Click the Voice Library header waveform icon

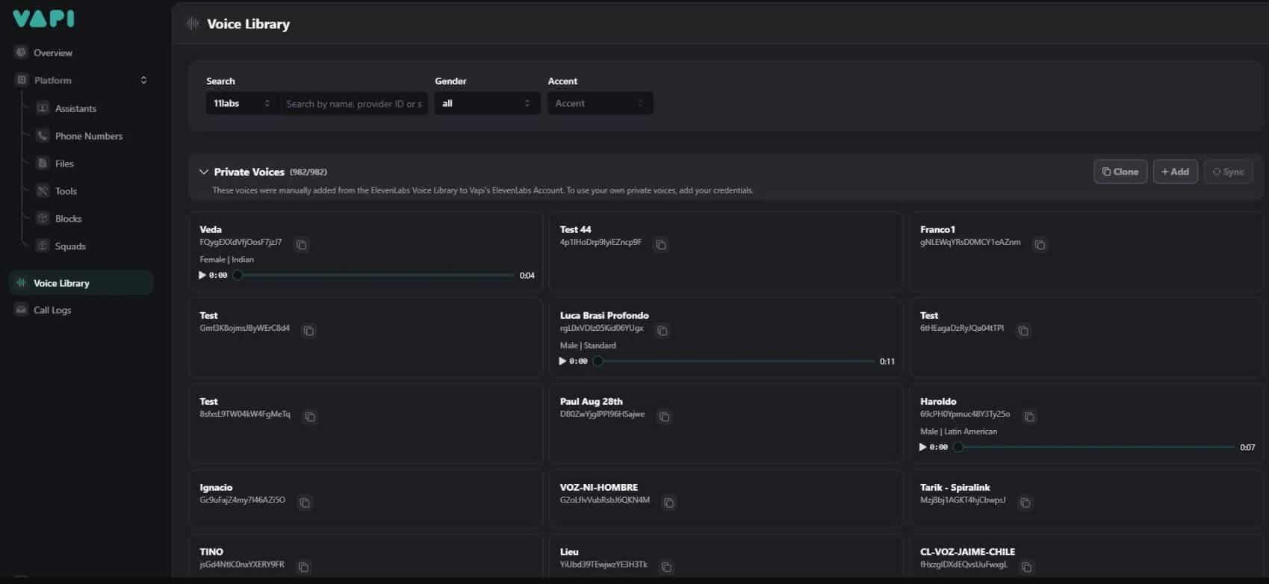pos(193,24)
